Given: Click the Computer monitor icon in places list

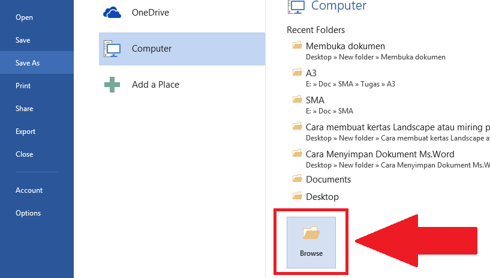Looking at the screenshot, I should tap(112, 49).
